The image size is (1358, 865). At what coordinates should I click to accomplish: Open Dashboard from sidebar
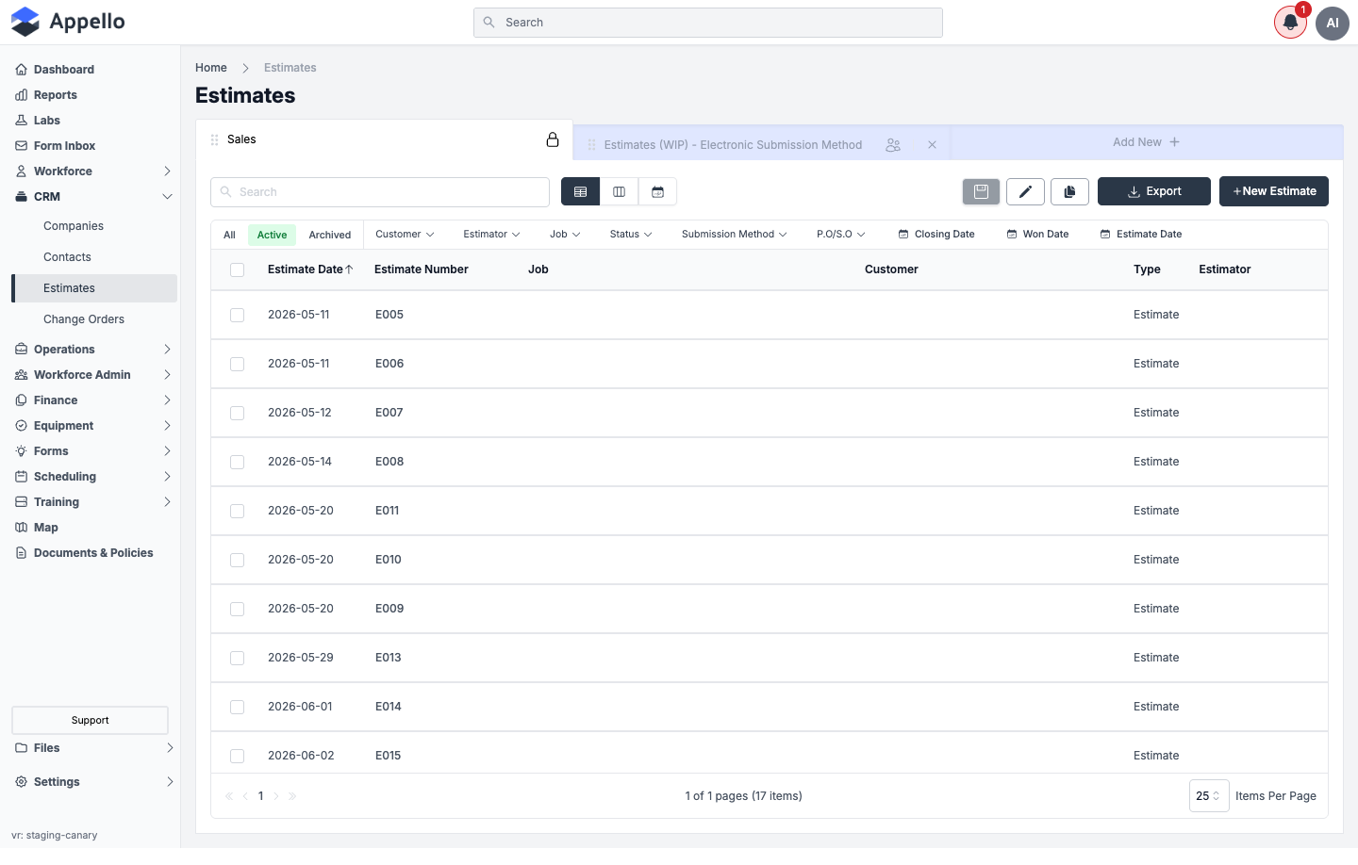click(64, 70)
